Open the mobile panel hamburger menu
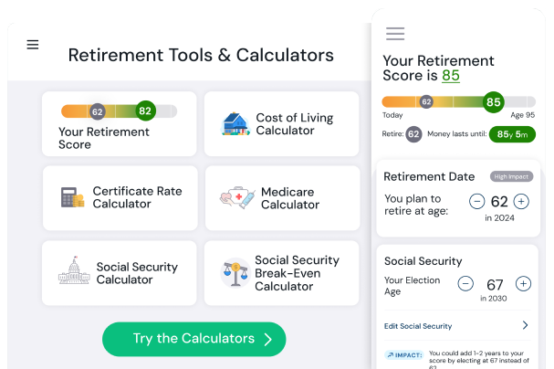Image resolution: width=554 pixels, height=369 pixels. [395, 34]
